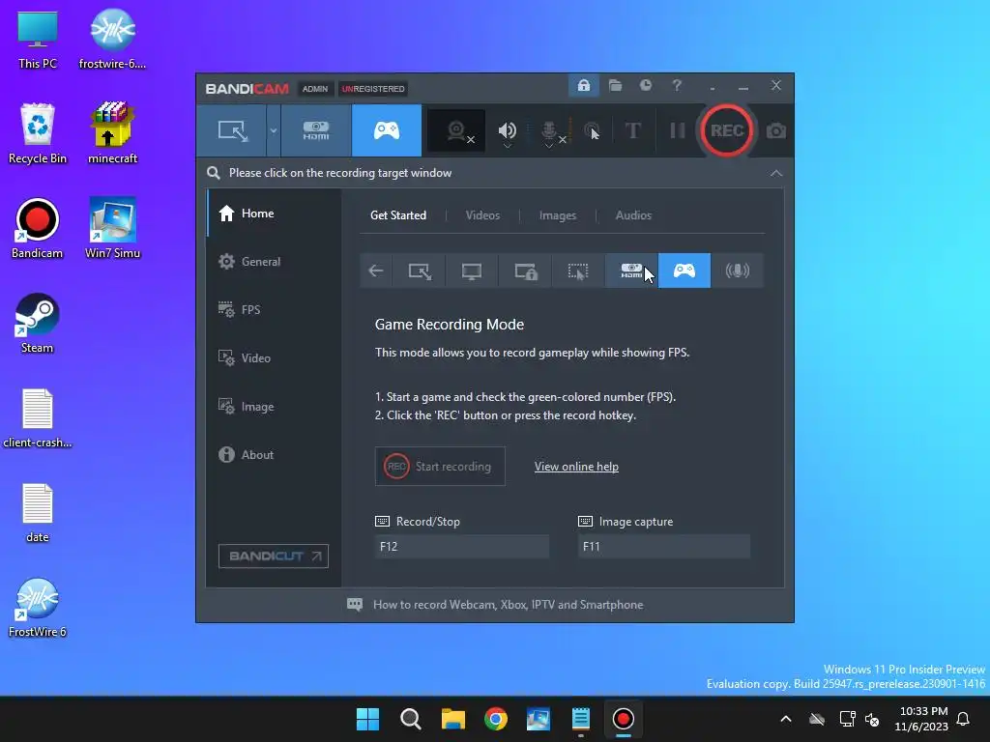The image size is (990, 742).
Task: Switch to Audios tab
Action: tap(633, 215)
